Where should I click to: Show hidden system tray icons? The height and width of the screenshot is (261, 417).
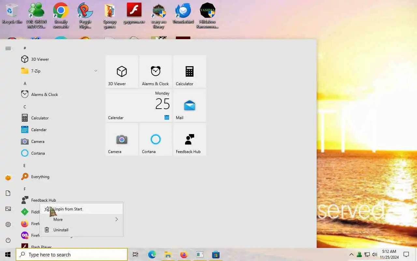[x=351, y=254]
